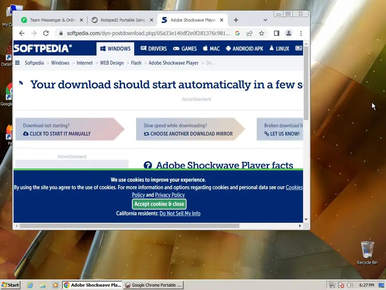Click the show desktop icon beside clock
The height and width of the screenshot is (290, 386).
(381, 285)
